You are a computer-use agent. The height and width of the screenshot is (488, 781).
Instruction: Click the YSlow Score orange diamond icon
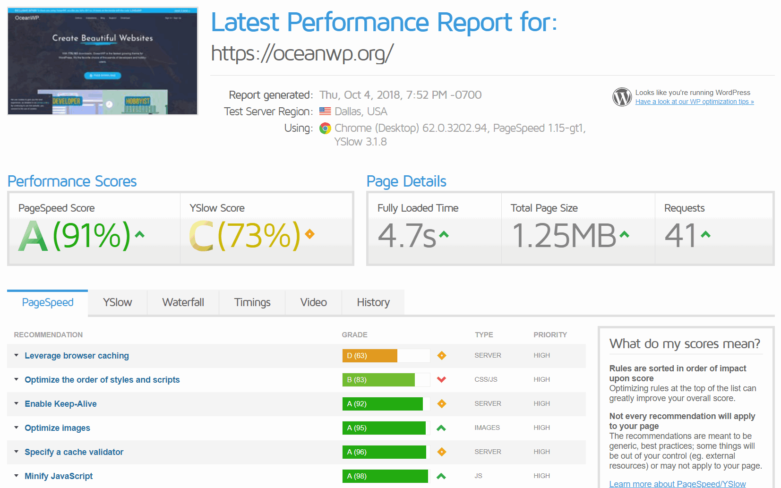309,234
